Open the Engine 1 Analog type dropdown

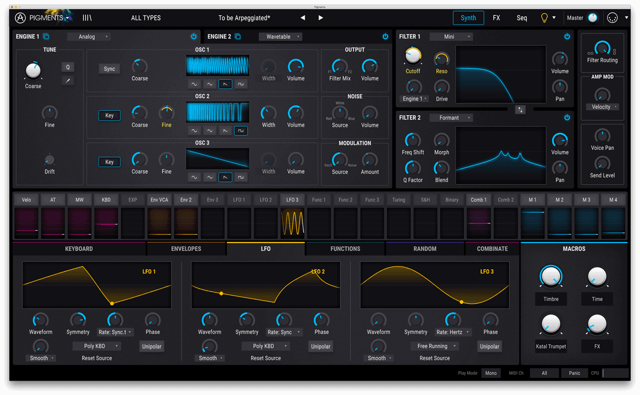pos(89,37)
